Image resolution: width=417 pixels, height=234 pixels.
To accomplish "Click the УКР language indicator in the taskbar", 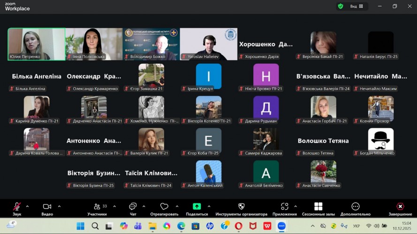I will tap(356, 226).
